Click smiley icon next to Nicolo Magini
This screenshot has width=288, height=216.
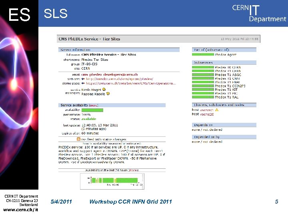(x=104, y=90)
